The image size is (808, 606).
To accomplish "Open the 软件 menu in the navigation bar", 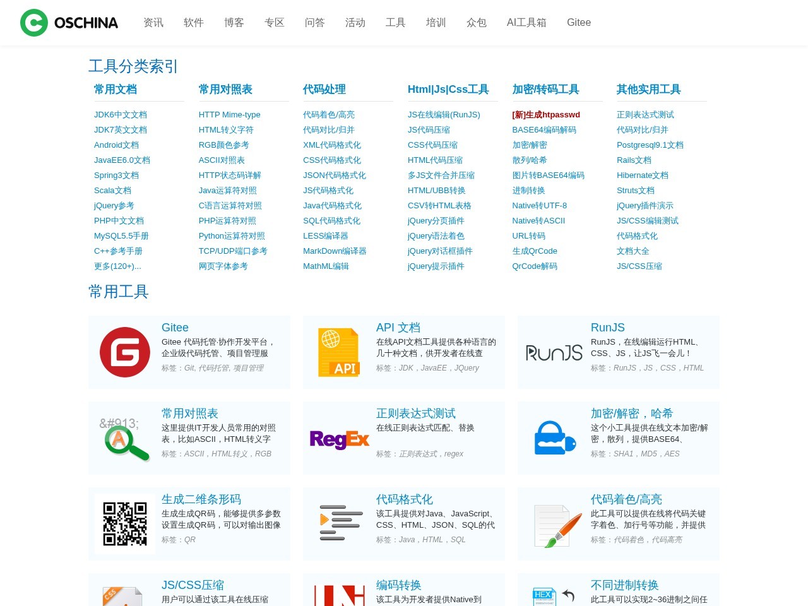I will 194,23.
